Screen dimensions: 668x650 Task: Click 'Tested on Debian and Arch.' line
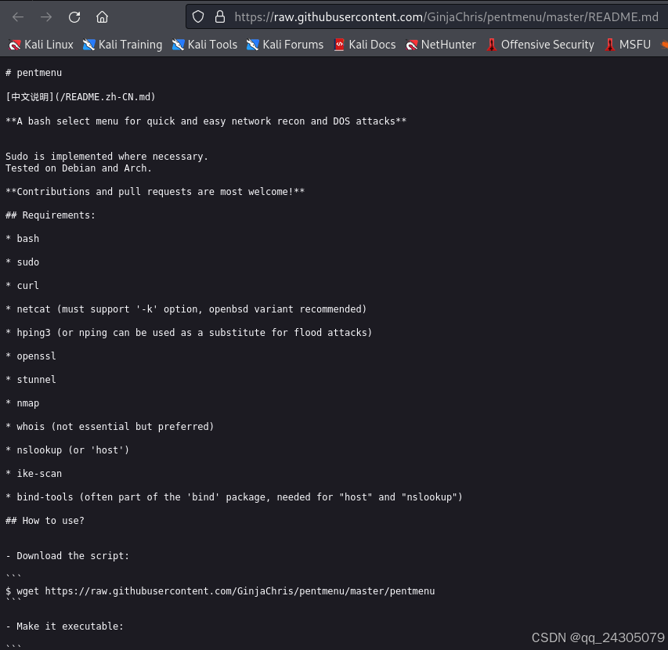pos(78,168)
